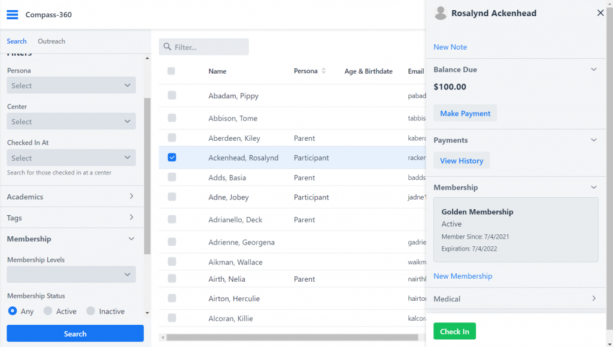Select the Any membership status radio
Viewport: 613px width, 347px height.
pyautogui.click(x=13, y=310)
